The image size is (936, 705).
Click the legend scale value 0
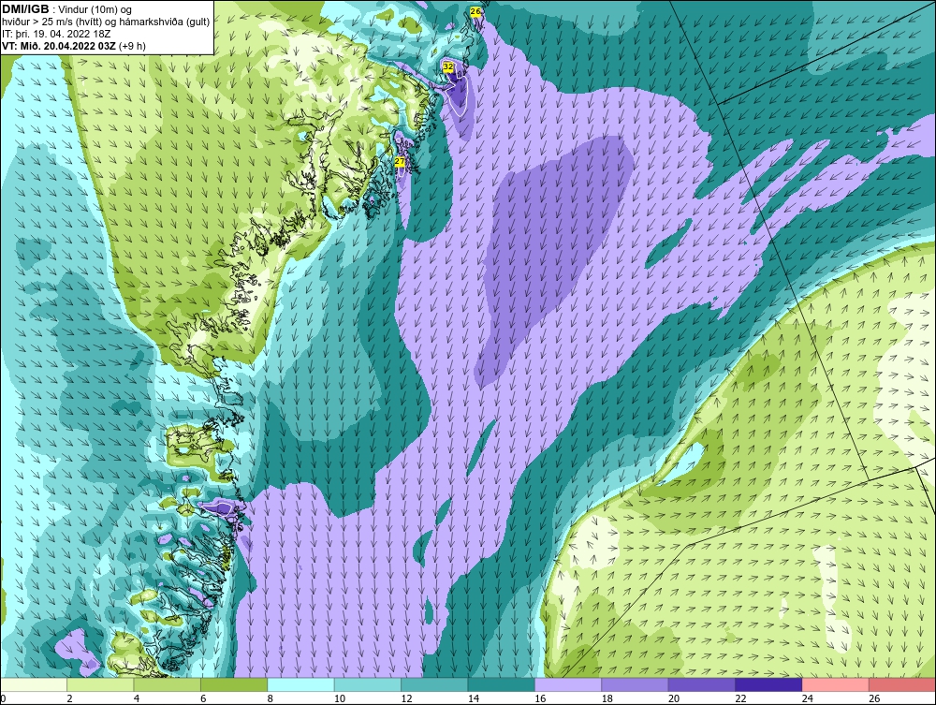3,698
